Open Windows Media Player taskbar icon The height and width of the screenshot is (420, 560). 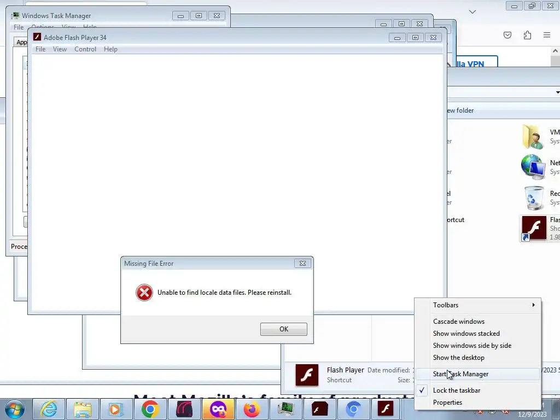click(x=116, y=409)
